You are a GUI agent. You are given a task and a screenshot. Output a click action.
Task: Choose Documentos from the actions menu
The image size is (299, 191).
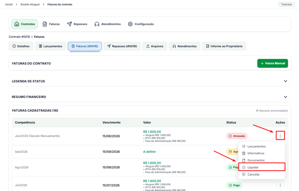coord(262,160)
